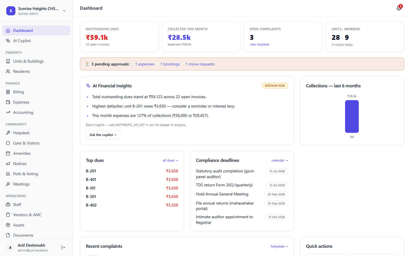Open the 1 bookings pending approval link
The image size is (411, 256).
click(x=170, y=64)
